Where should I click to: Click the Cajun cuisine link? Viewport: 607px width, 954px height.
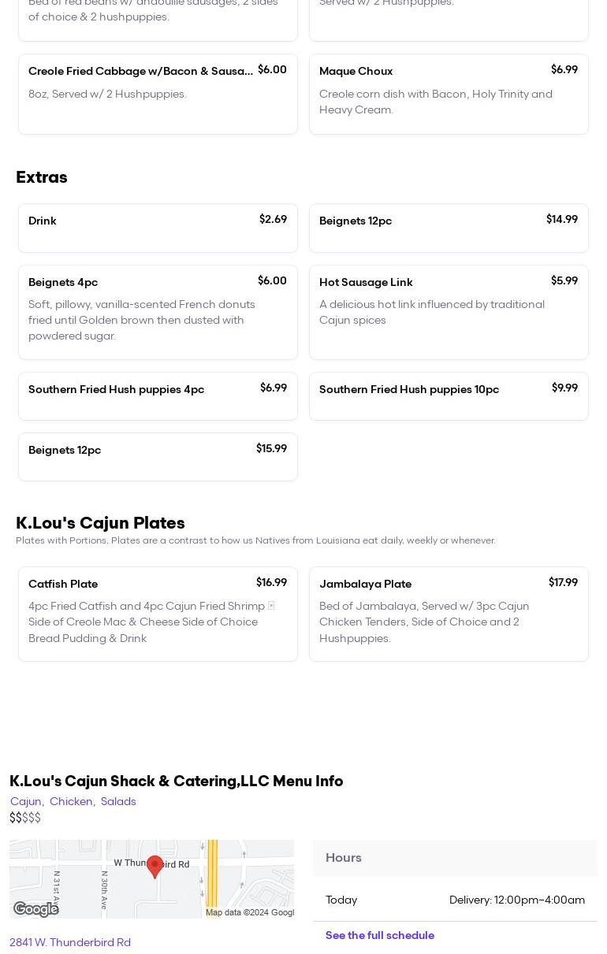pos(25,801)
